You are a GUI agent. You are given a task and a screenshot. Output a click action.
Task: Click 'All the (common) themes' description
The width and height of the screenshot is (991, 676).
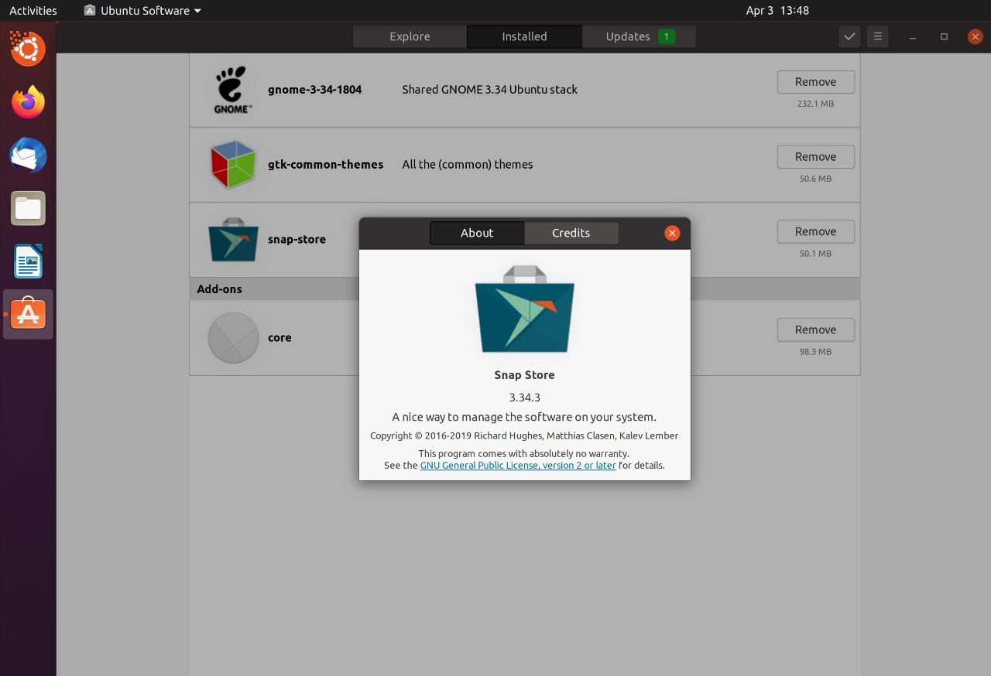(467, 165)
